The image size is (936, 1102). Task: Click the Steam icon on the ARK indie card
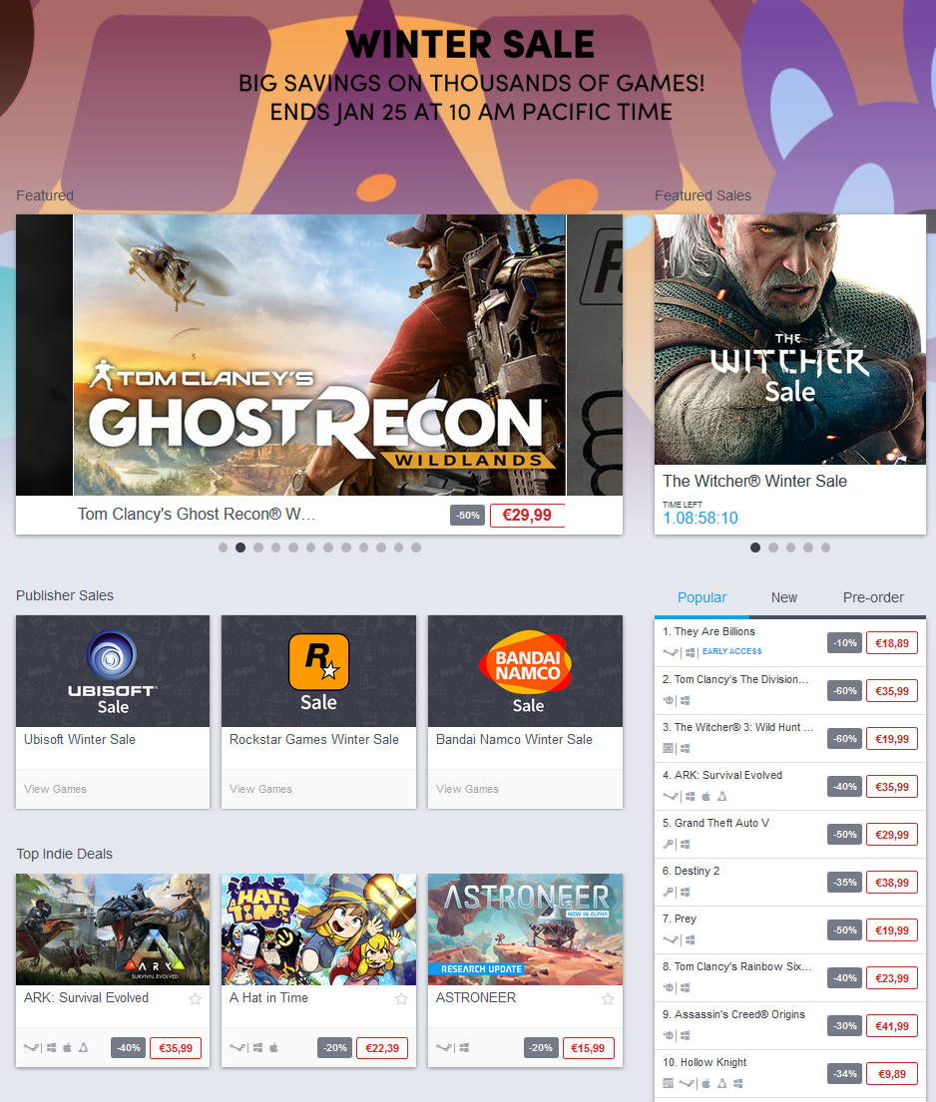[x=31, y=1048]
